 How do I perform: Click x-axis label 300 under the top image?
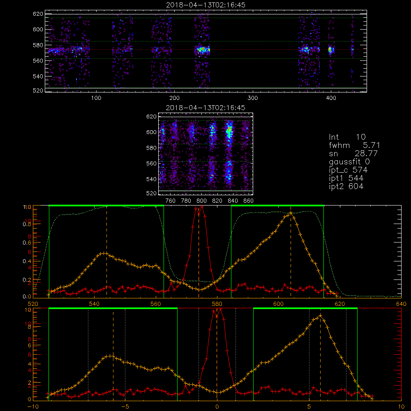pyautogui.click(x=253, y=98)
